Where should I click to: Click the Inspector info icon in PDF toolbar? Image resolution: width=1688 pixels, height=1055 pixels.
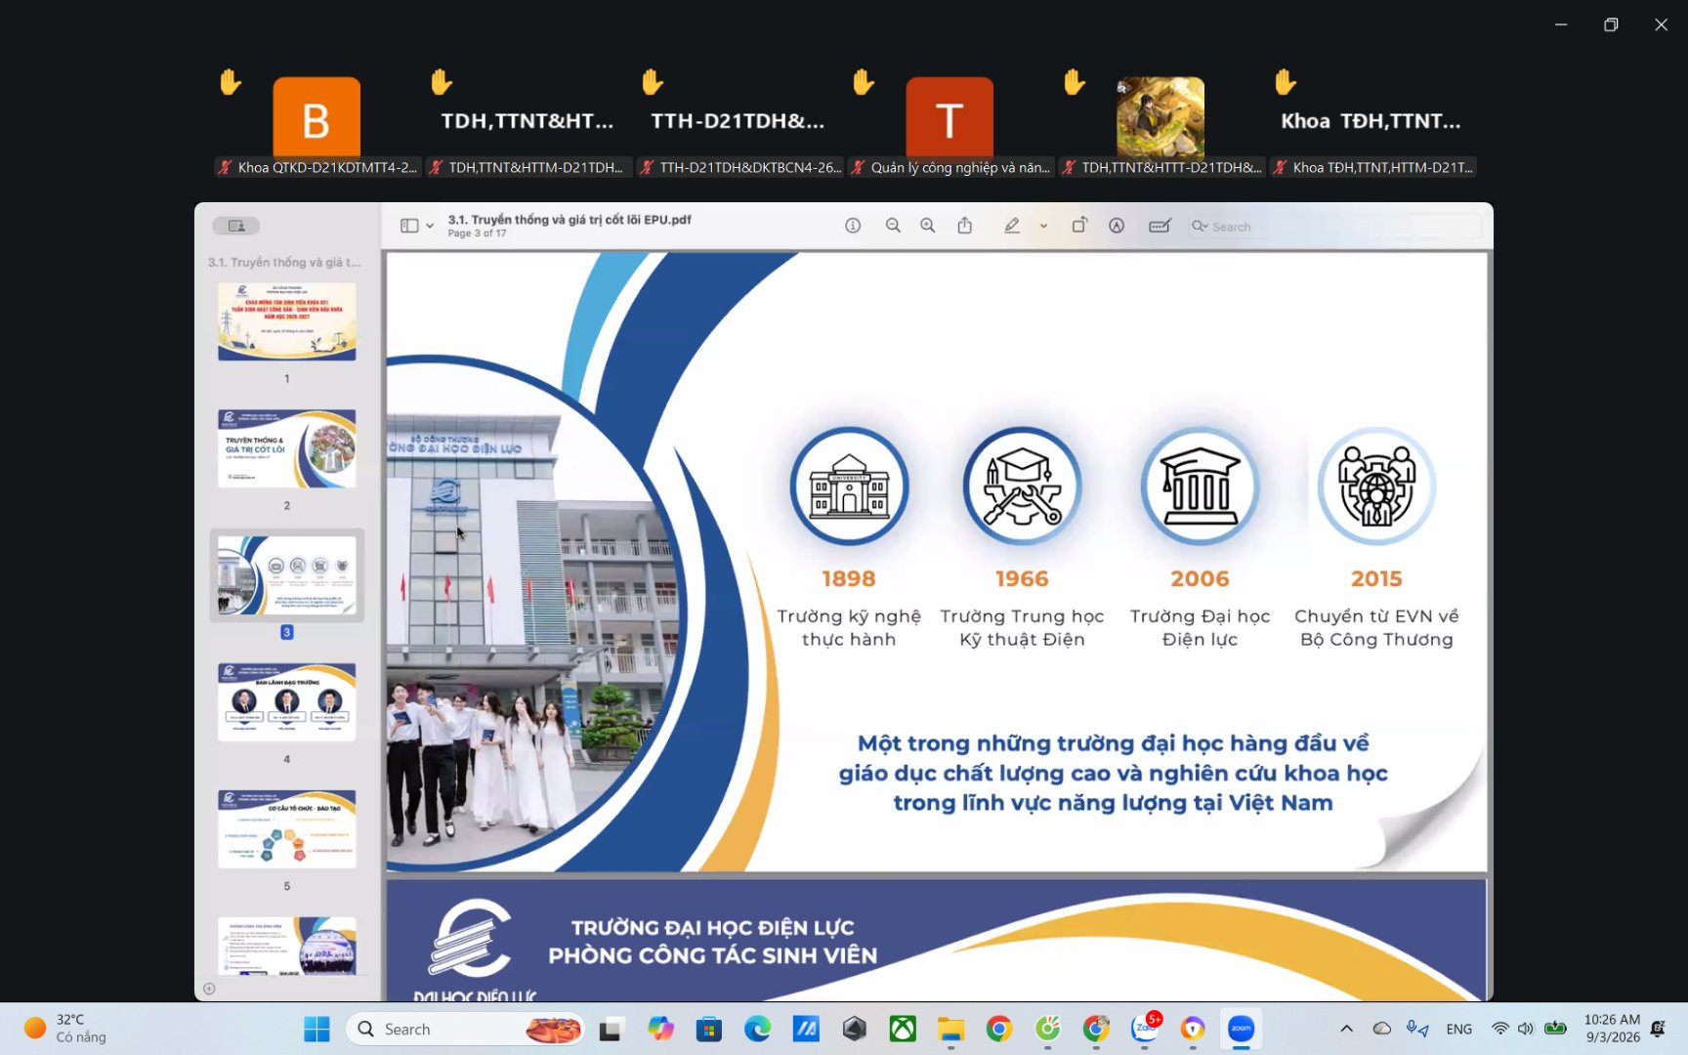coord(853,226)
